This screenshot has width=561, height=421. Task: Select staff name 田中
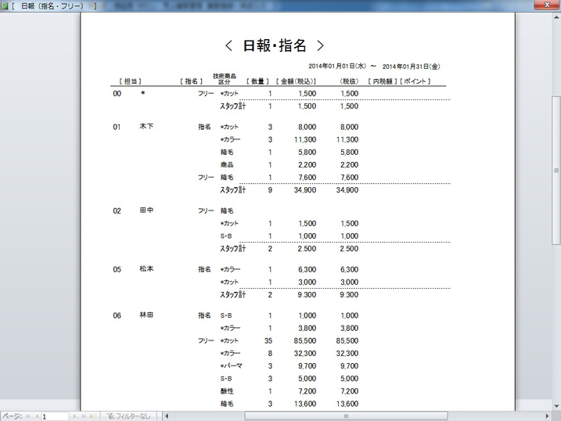point(146,210)
